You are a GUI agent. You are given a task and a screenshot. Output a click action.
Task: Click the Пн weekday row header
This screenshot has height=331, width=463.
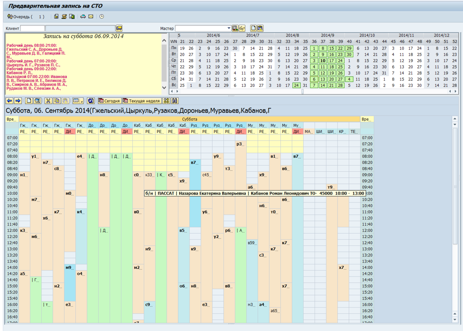click(x=174, y=48)
